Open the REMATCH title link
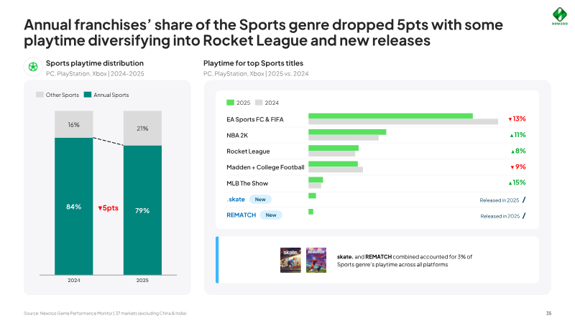575x323 pixels. pos(241,215)
